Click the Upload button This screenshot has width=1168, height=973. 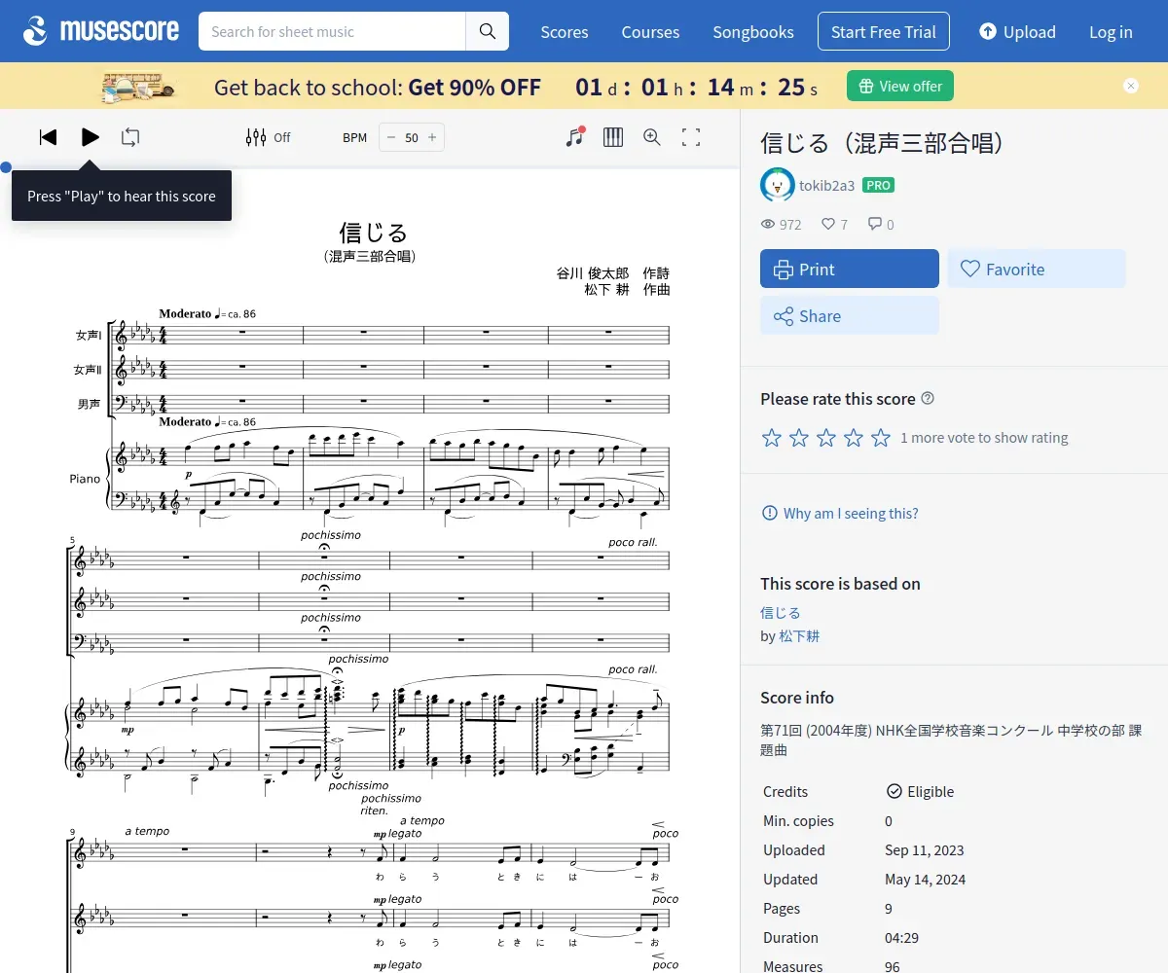point(1017,32)
